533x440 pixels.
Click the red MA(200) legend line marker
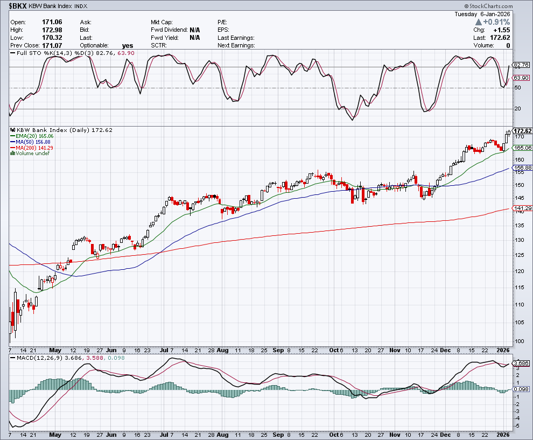[x=13, y=148]
